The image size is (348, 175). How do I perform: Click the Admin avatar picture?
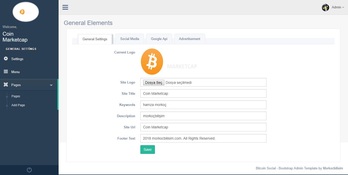coord(325,7)
